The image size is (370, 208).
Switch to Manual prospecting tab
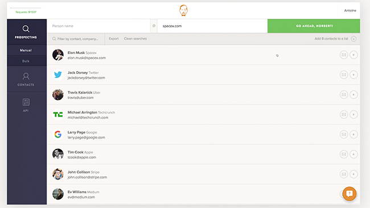(x=26, y=50)
